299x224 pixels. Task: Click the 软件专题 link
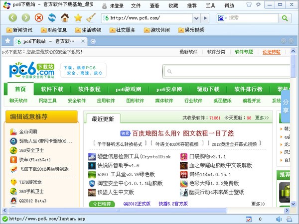(x=244, y=52)
